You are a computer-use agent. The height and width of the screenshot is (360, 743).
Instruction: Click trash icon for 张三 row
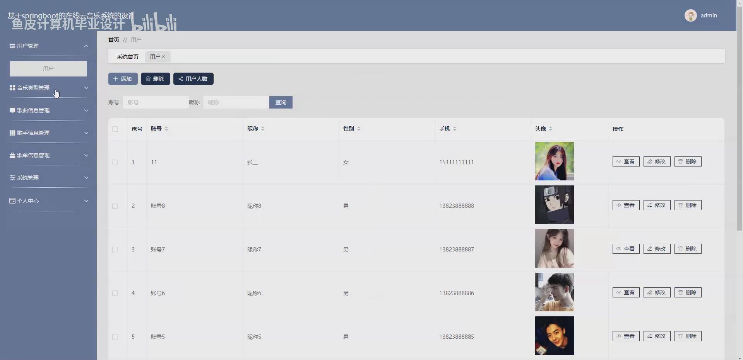tap(681, 161)
